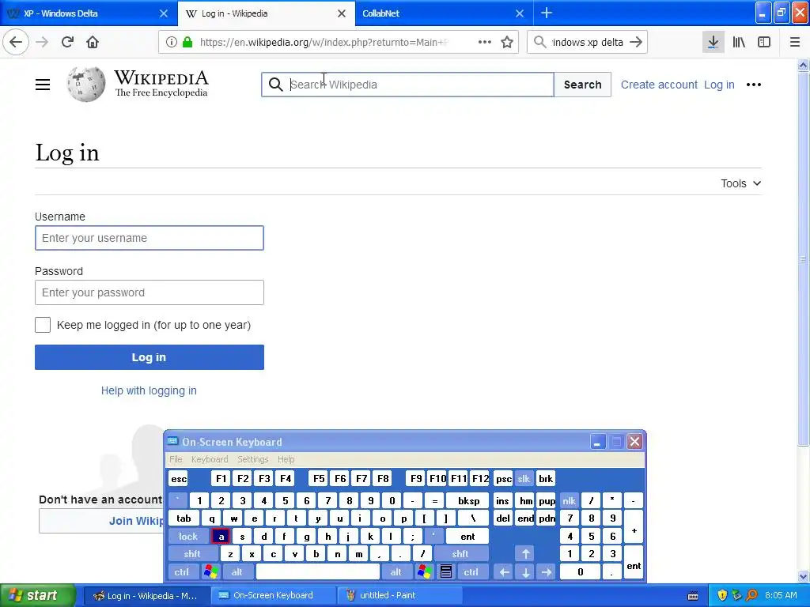Switch to untitled - Paint taskbar item
The image size is (810, 607).
pyautogui.click(x=399, y=595)
